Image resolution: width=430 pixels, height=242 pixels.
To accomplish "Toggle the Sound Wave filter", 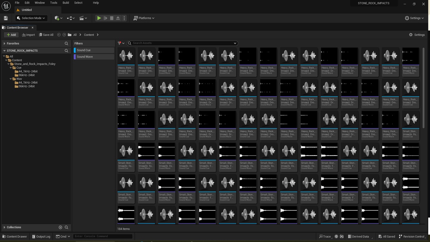I will click(94, 57).
